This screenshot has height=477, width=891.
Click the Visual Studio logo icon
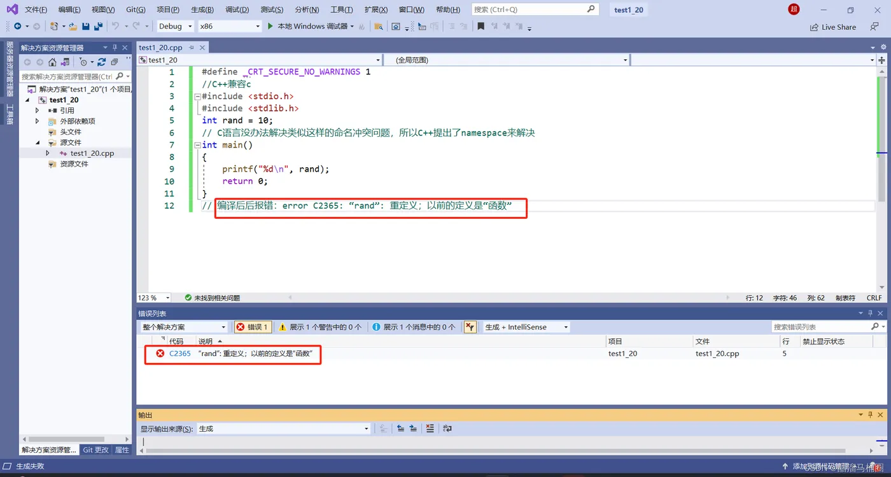click(12, 10)
